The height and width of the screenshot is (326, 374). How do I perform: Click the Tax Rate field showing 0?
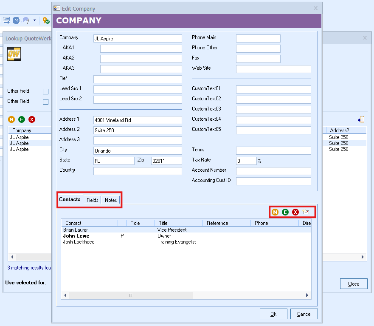246,161
